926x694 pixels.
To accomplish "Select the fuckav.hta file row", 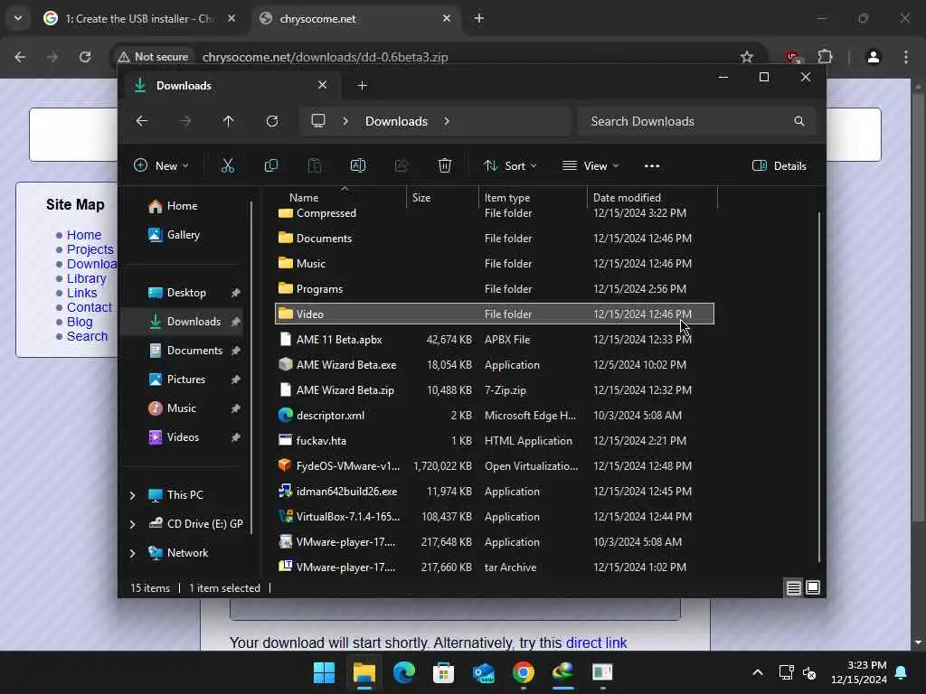I will coord(495,441).
